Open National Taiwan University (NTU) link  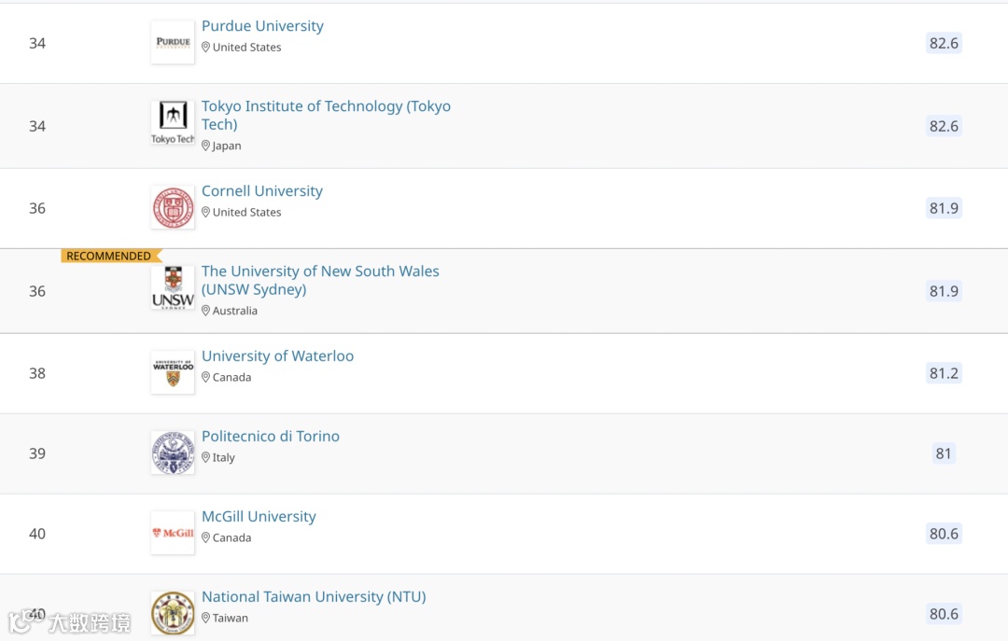tap(313, 597)
